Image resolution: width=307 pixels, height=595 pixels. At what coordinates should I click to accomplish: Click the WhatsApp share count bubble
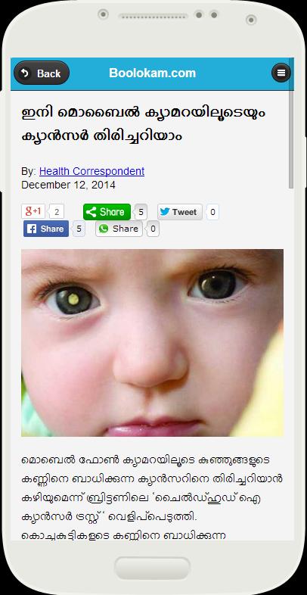pyautogui.click(x=153, y=229)
